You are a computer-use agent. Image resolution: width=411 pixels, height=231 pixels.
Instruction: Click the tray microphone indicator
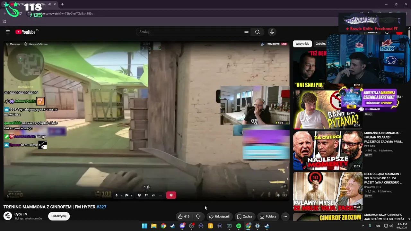370,226
